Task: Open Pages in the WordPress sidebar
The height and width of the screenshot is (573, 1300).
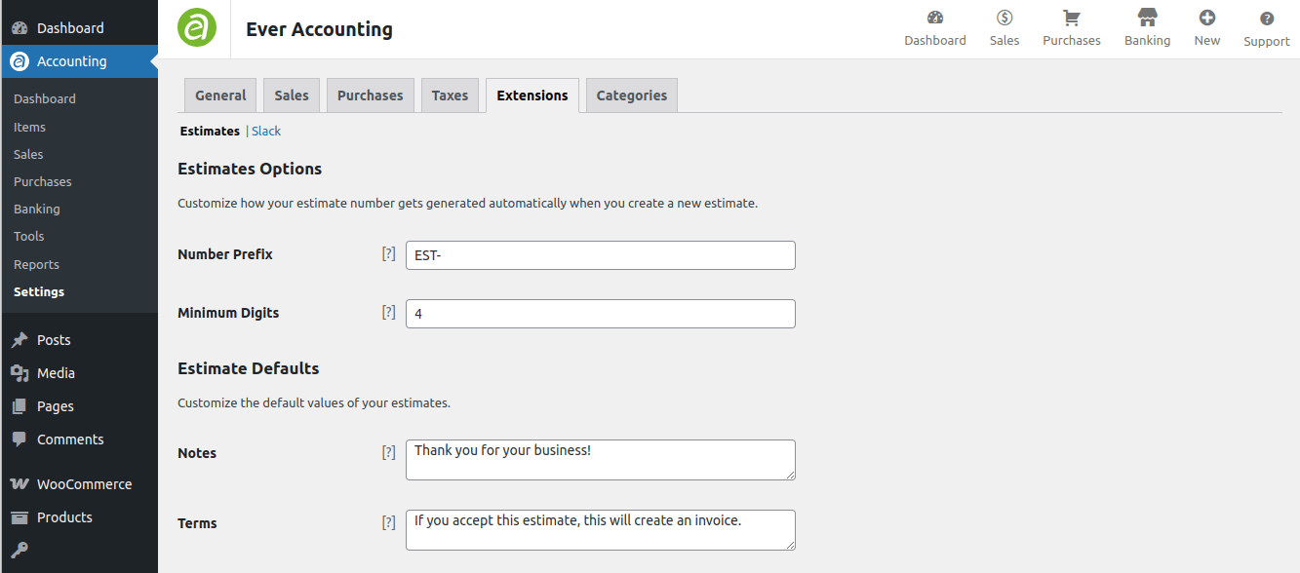Action: tap(79, 406)
